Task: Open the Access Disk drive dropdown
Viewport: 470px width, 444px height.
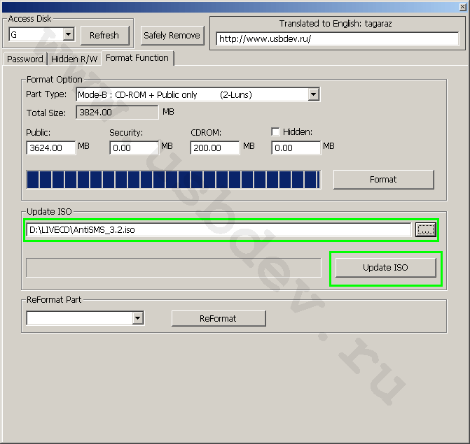Action: tap(69, 34)
